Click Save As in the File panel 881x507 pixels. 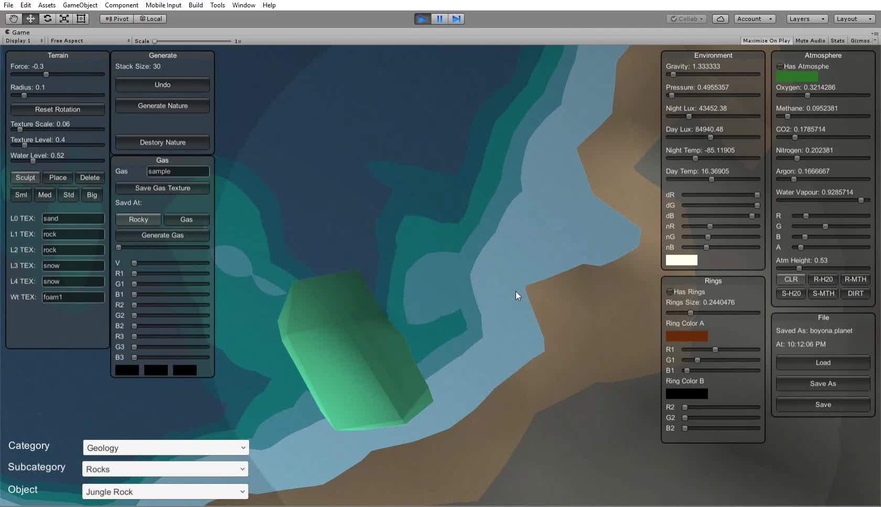pyautogui.click(x=822, y=383)
